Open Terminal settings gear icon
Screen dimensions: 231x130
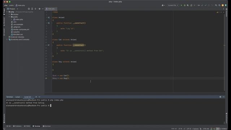220,97
